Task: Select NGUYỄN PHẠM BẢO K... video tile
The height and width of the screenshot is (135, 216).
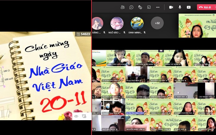Action: [113, 91]
